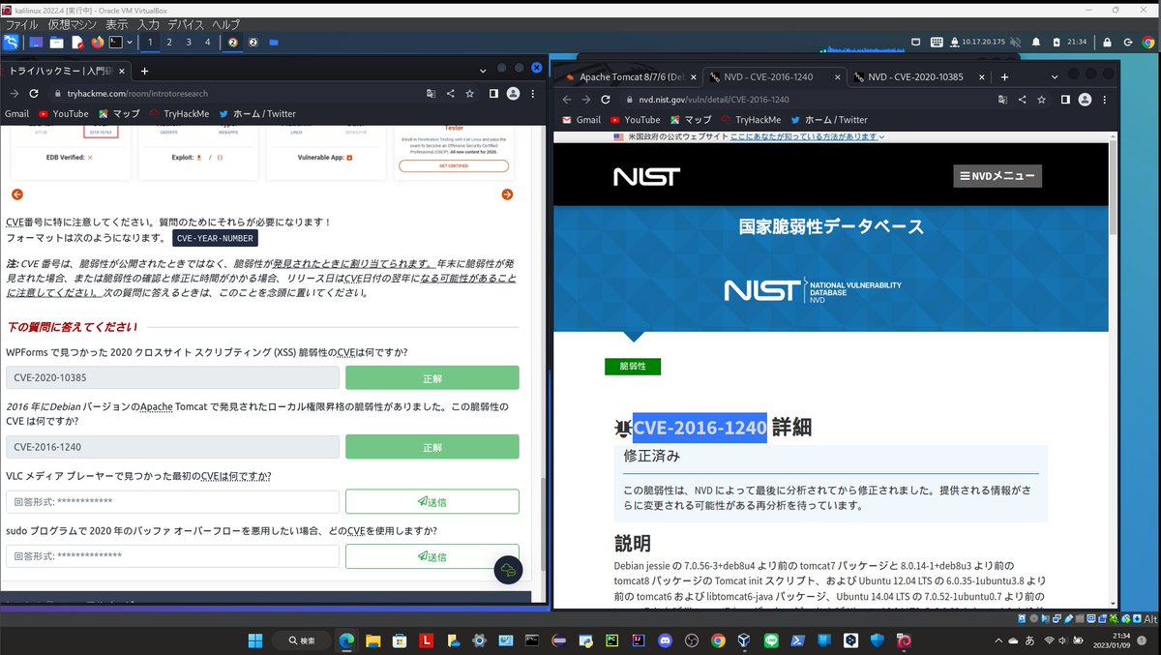Open the Chrome three-dot menu in the NVD window
This screenshot has height=655, width=1161.
click(x=1104, y=99)
